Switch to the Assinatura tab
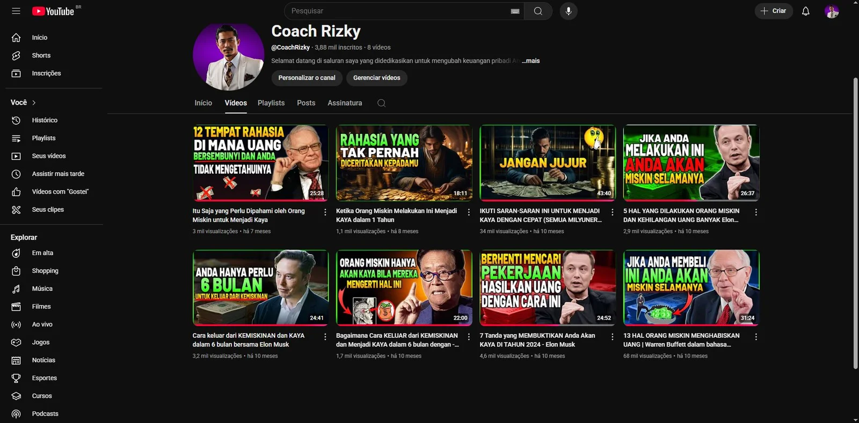The height and width of the screenshot is (423, 859). click(x=345, y=103)
